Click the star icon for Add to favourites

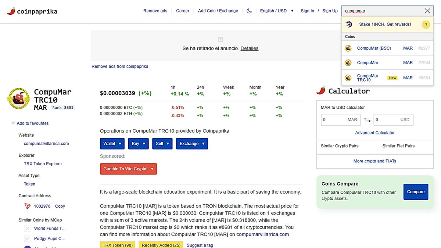[x=13, y=123]
